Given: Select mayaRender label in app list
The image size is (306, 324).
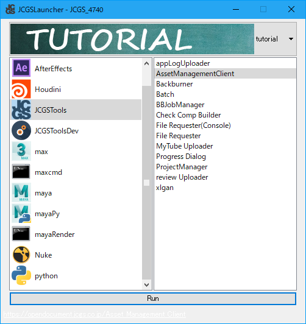Looking at the screenshot, I should coord(55,234).
